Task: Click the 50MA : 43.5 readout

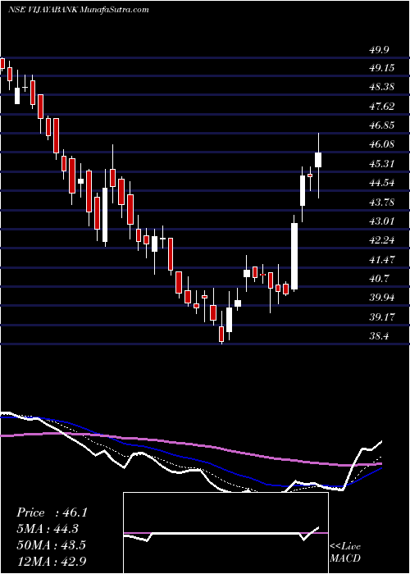Action: tap(52, 544)
